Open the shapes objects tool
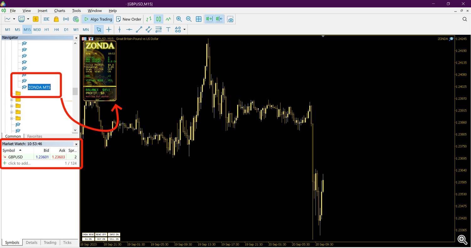This screenshot has height=248, width=471. (178, 29)
